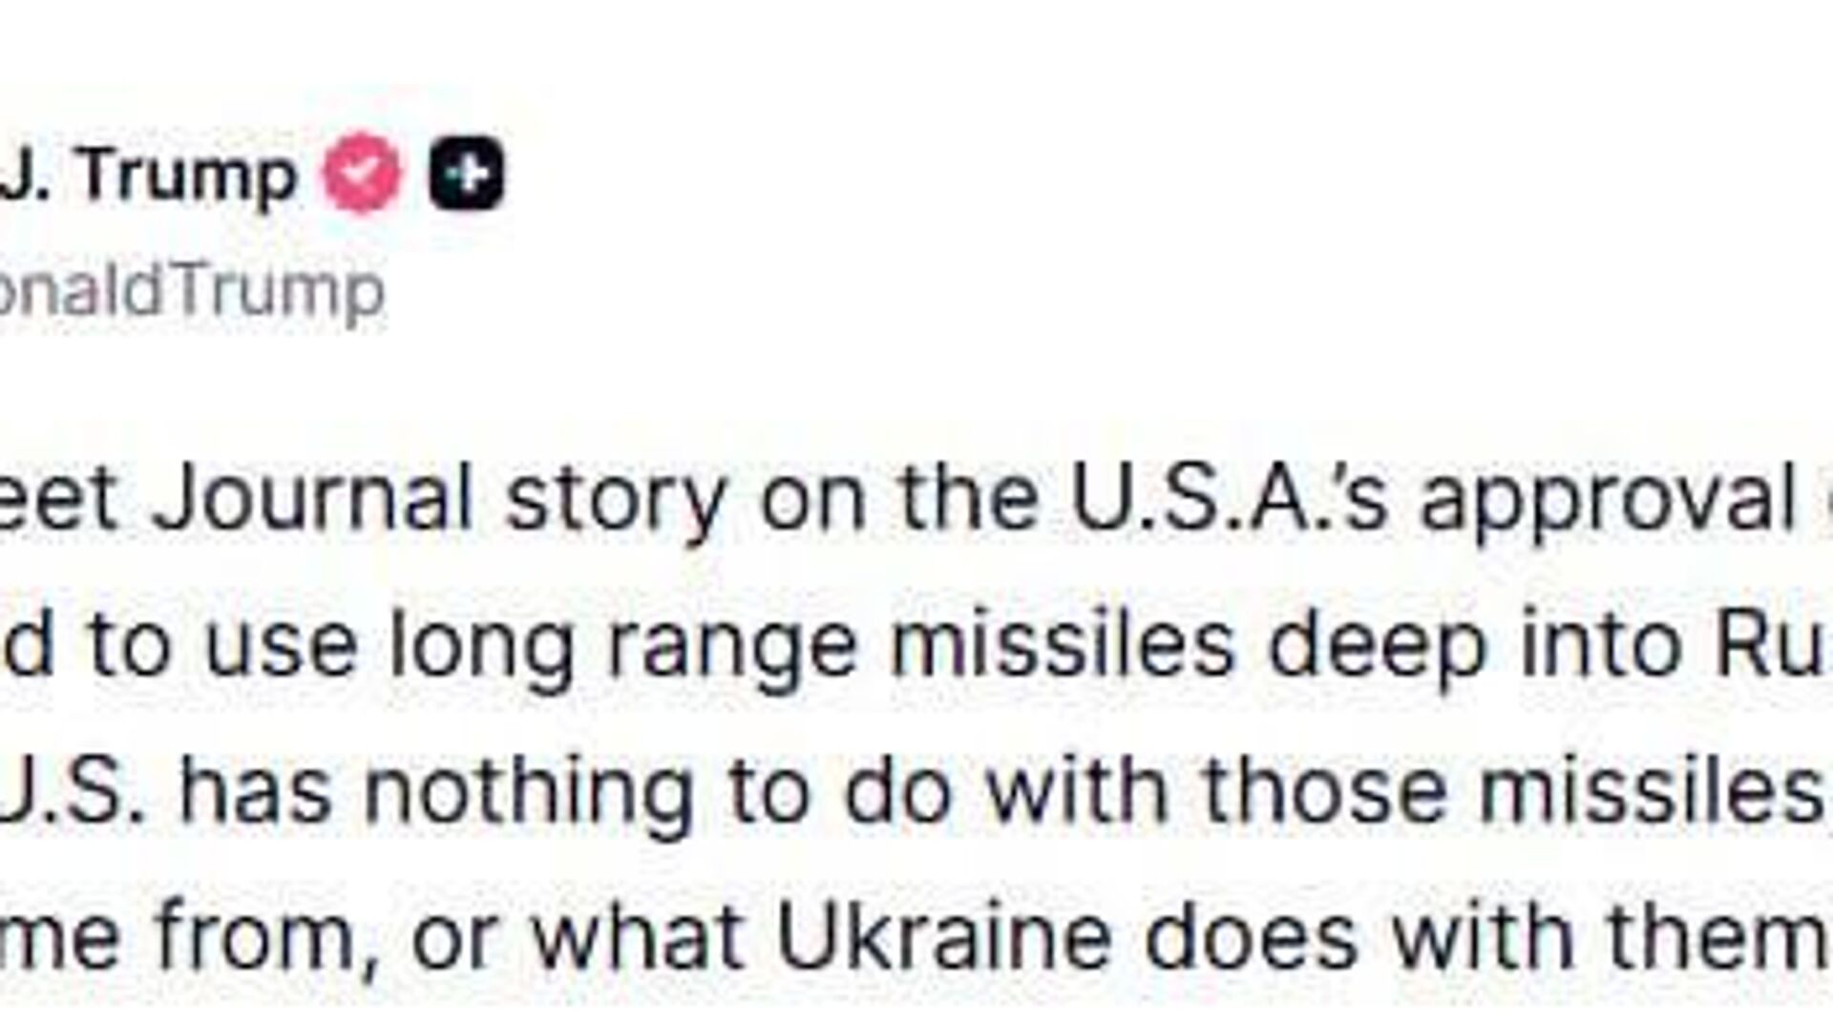Click the black plus badge beside the name
Screen dimensions: 1833x1026
pyautogui.click(x=466, y=174)
